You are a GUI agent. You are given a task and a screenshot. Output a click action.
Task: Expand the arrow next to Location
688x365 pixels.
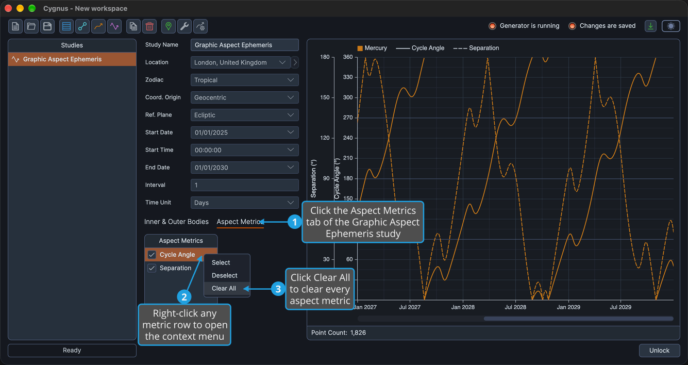[295, 62]
